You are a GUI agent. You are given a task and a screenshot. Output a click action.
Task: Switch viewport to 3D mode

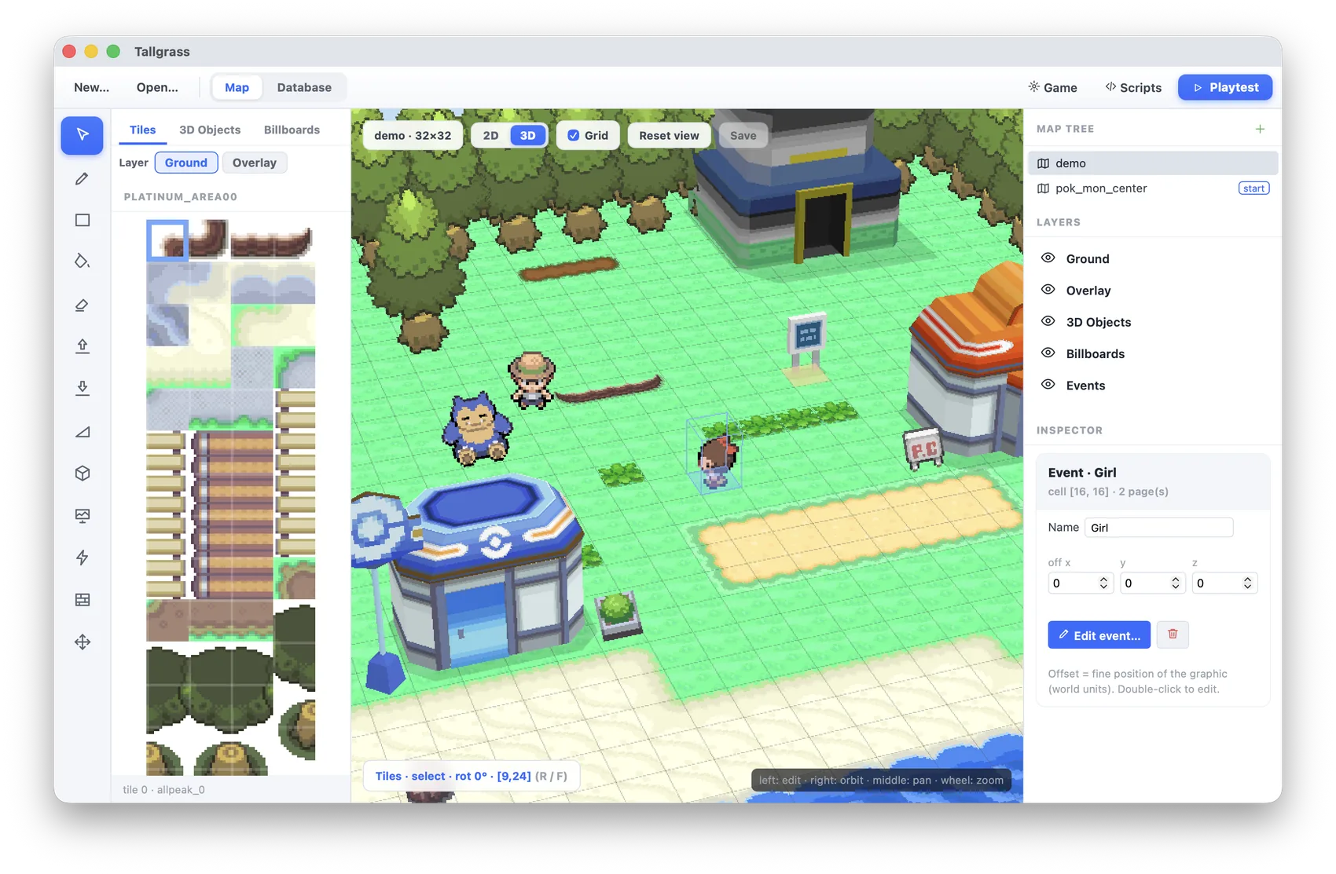[527, 135]
